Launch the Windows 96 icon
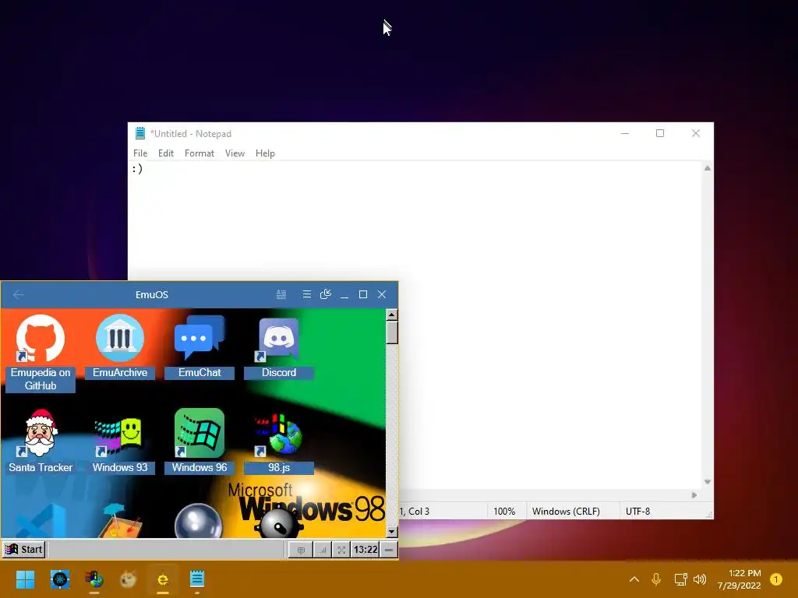The height and width of the screenshot is (598, 798). click(x=199, y=441)
